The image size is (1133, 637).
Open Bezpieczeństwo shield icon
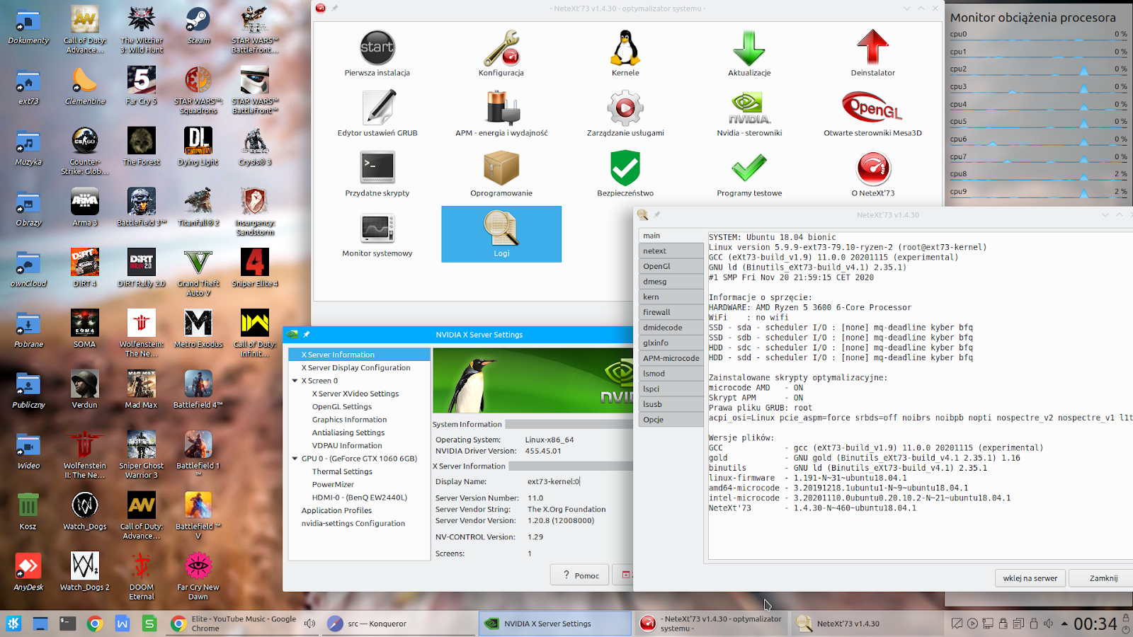[x=625, y=168]
